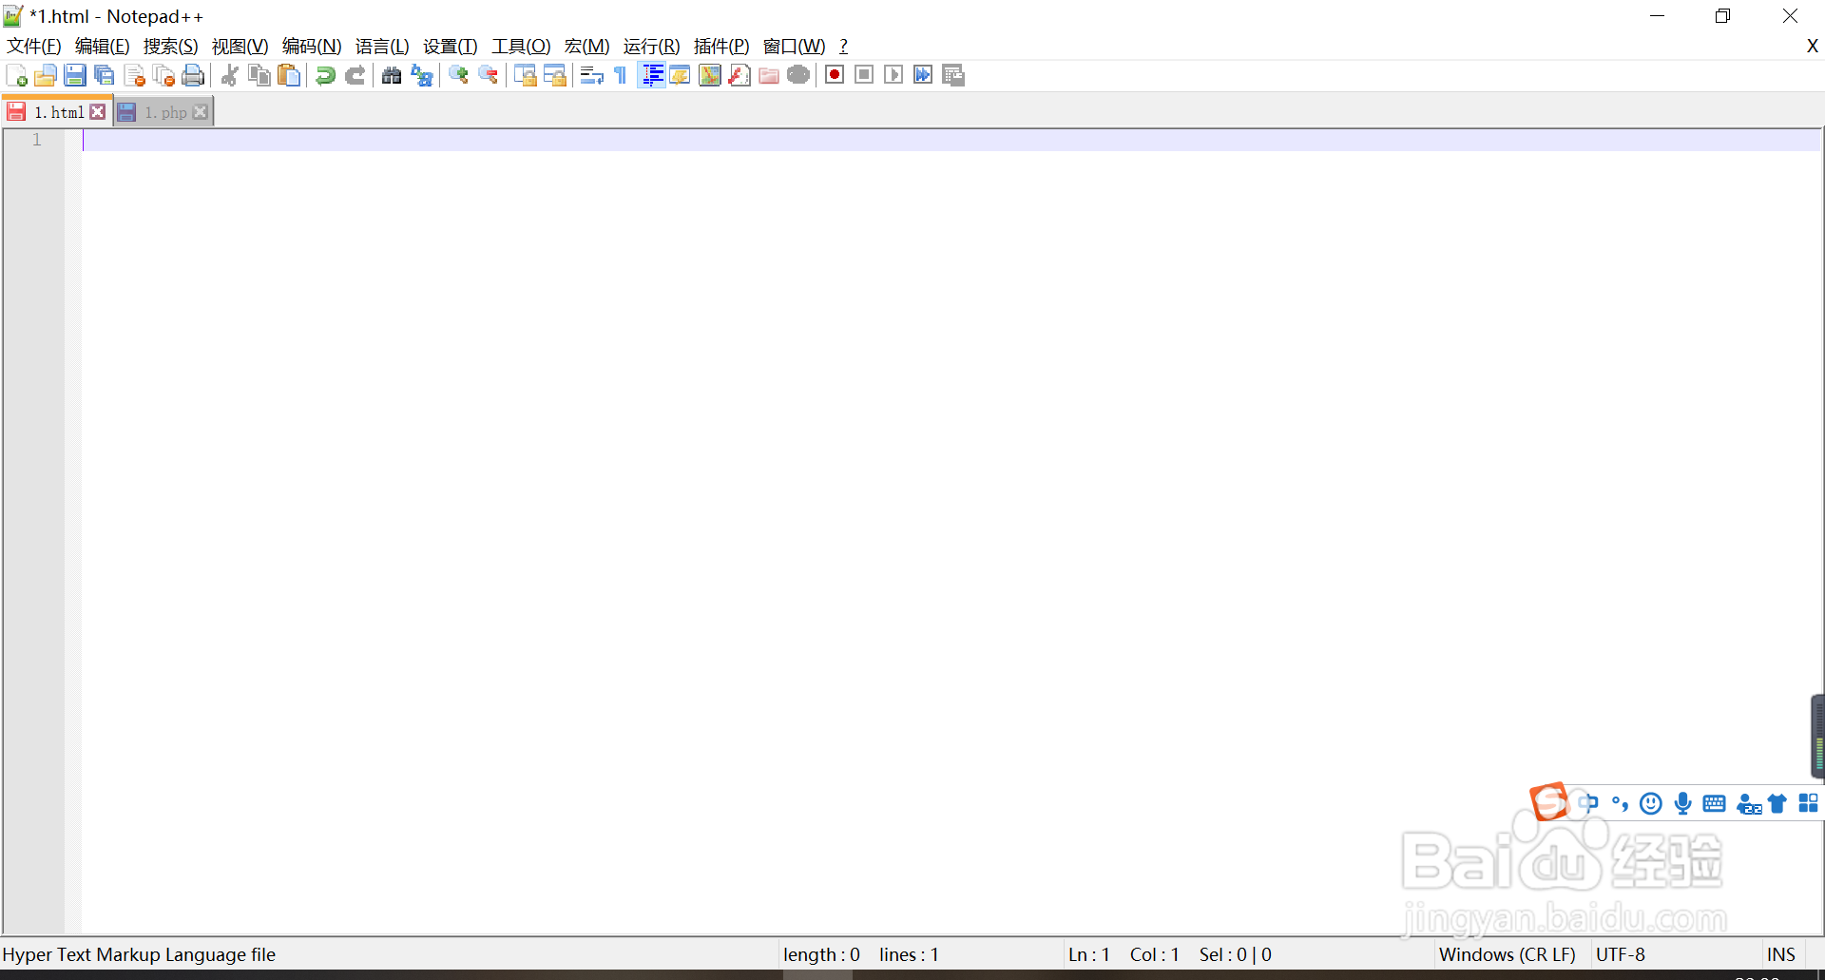
Task: Click the Sogou input method S logo
Action: tap(1549, 801)
